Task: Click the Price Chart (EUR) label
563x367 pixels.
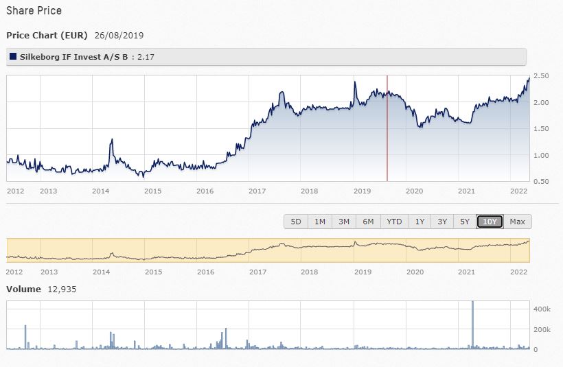Action: coord(47,35)
